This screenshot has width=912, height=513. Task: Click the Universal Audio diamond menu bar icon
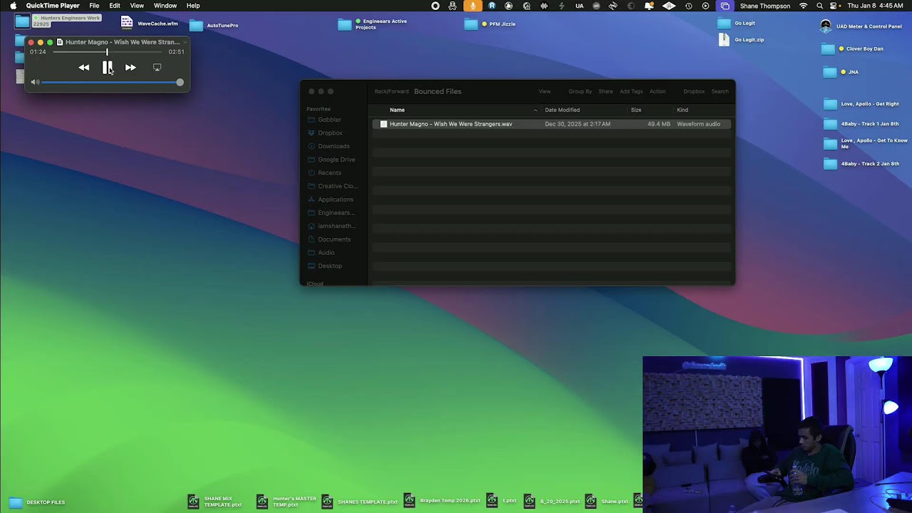[x=669, y=6]
